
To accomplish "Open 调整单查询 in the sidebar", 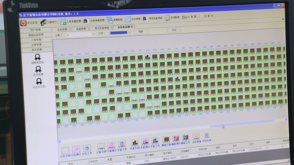I will [x=38, y=57].
